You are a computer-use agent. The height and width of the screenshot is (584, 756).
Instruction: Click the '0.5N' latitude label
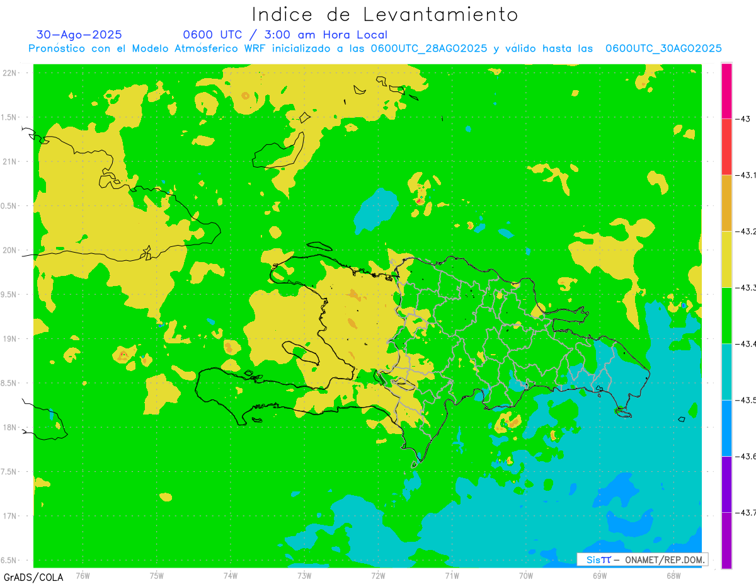(9, 206)
